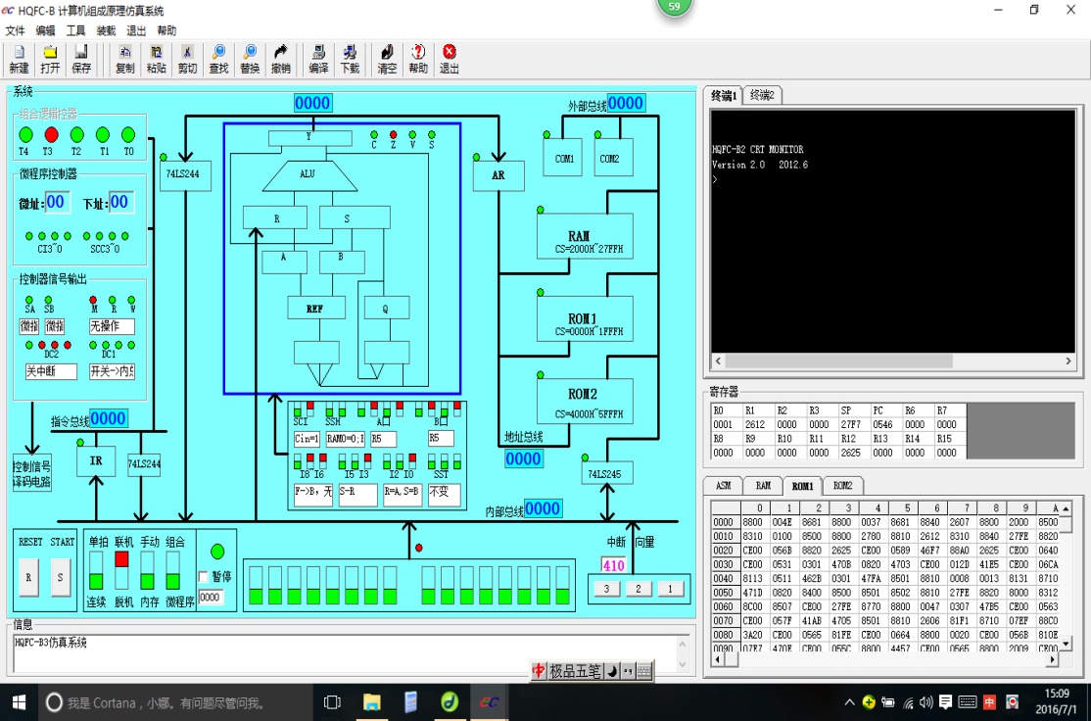
Task: Switch to the 终端2 tab
Action: coord(762,95)
